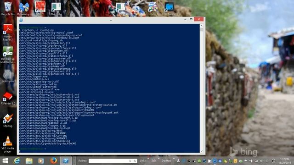Open the red Sprint desktop shortcut
The width and height of the screenshot is (294, 165).
40,8
